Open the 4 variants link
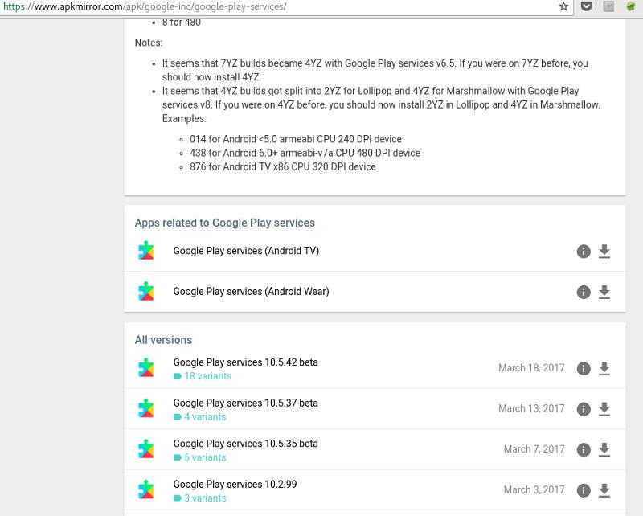Screen dimensions: 643x516 pyautogui.click(x=205, y=417)
